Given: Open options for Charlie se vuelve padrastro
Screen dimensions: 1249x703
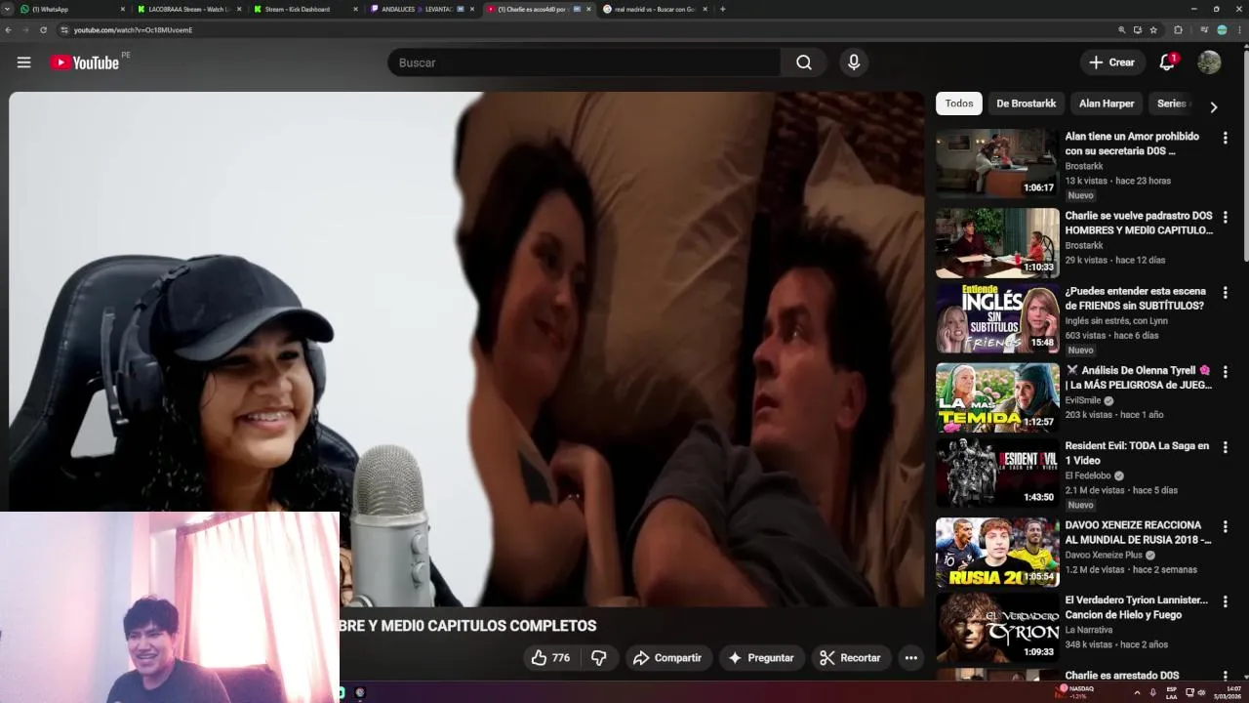Looking at the screenshot, I should pyautogui.click(x=1226, y=217).
